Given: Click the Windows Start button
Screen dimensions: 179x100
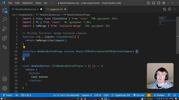Looking at the screenshot, I should click(x=2, y=99).
